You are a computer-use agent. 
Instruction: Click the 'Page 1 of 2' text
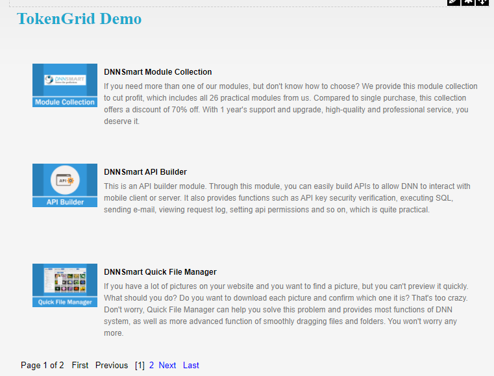[x=42, y=365]
